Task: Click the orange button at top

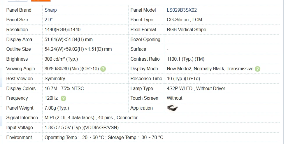Action: 41,1
